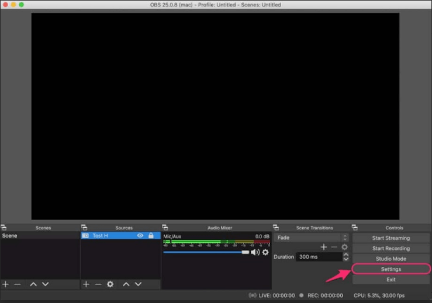Close the OBS window with red button
Image resolution: width=432 pixels, height=303 pixels.
point(5,5)
